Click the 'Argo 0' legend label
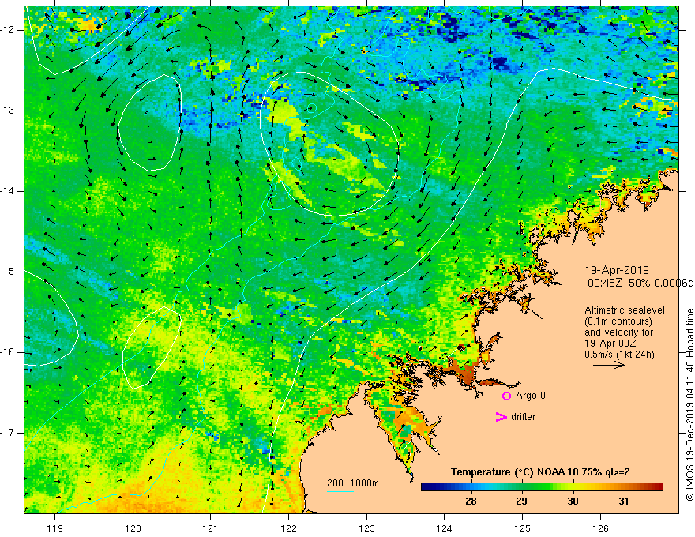Image resolution: width=695 pixels, height=537 pixels. pos(531,396)
